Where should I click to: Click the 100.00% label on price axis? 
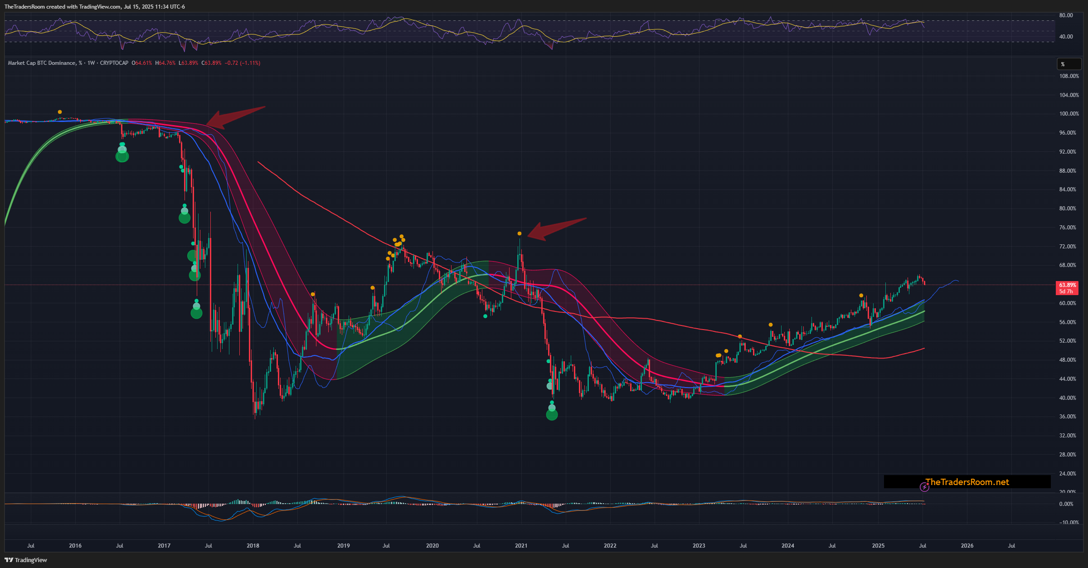[x=1069, y=114]
